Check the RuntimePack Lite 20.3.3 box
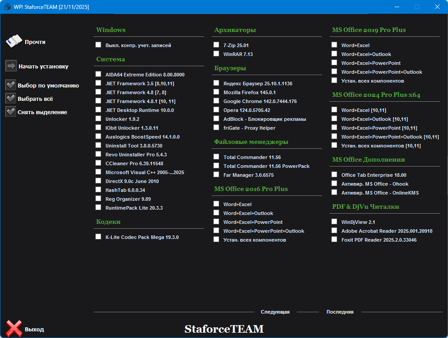The image size is (448, 338). click(x=98, y=207)
